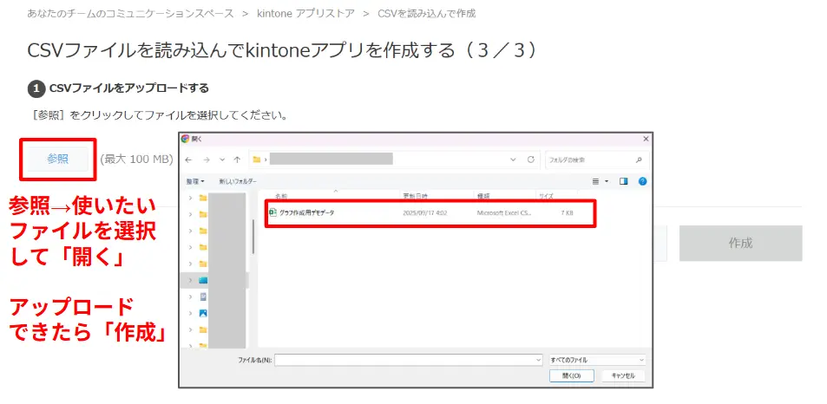Click 新しいフォルダー in the toolbar
The height and width of the screenshot is (404, 827).
point(237,181)
